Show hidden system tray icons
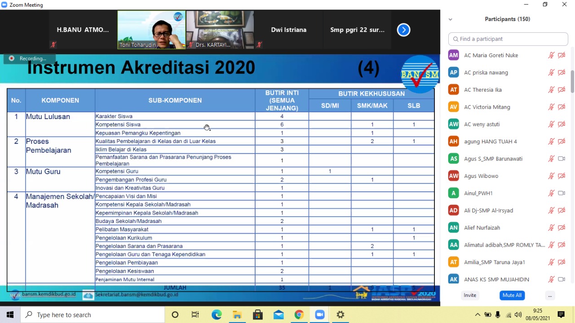Image resolution: width=575 pixels, height=323 pixels. click(x=478, y=314)
